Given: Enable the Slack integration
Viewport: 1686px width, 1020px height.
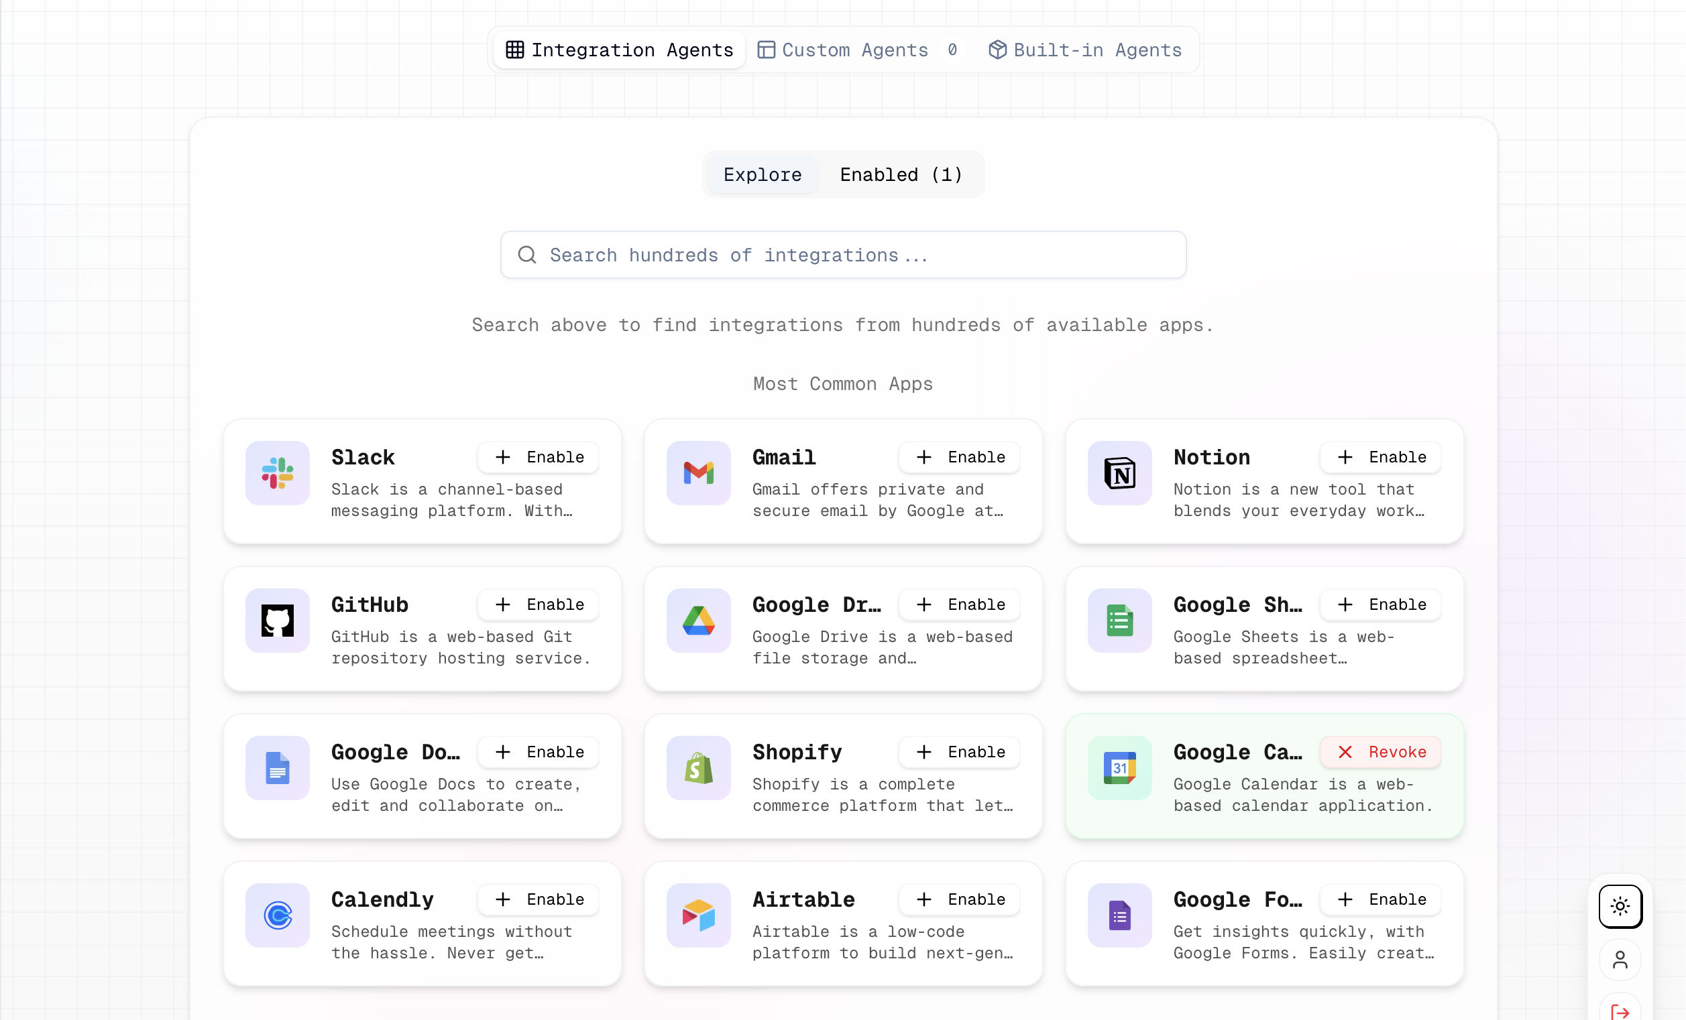Looking at the screenshot, I should pyautogui.click(x=539, y=457).
